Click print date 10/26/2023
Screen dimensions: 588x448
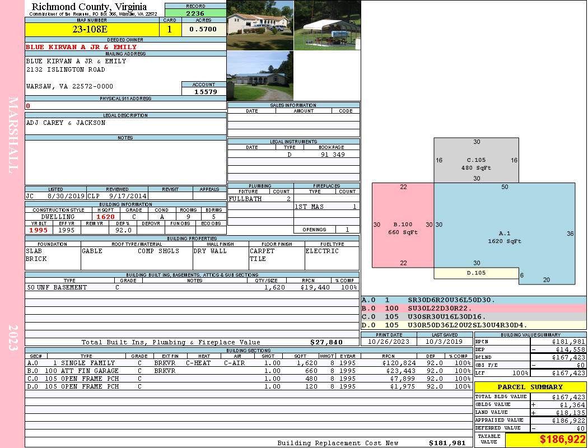(389, 342)
